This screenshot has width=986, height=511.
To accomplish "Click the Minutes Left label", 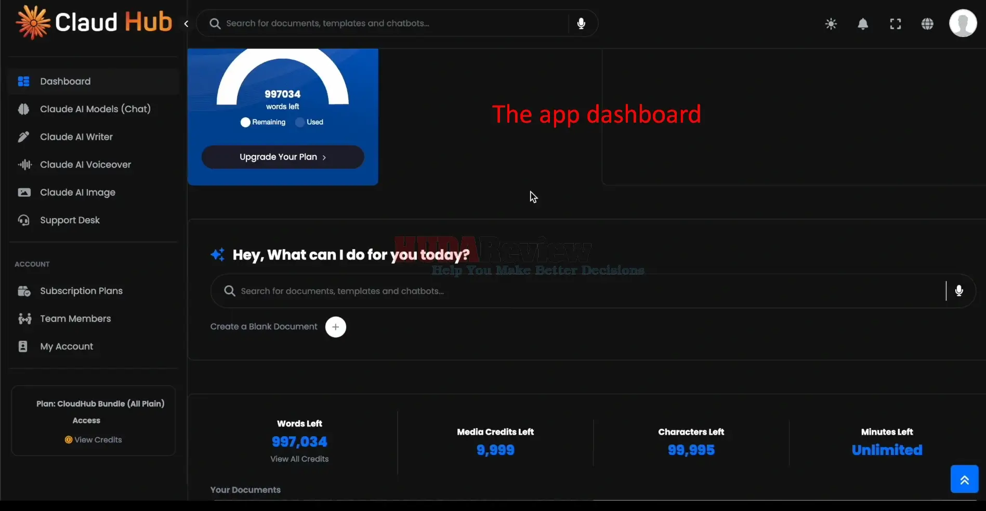I will [x=887, y=432].
